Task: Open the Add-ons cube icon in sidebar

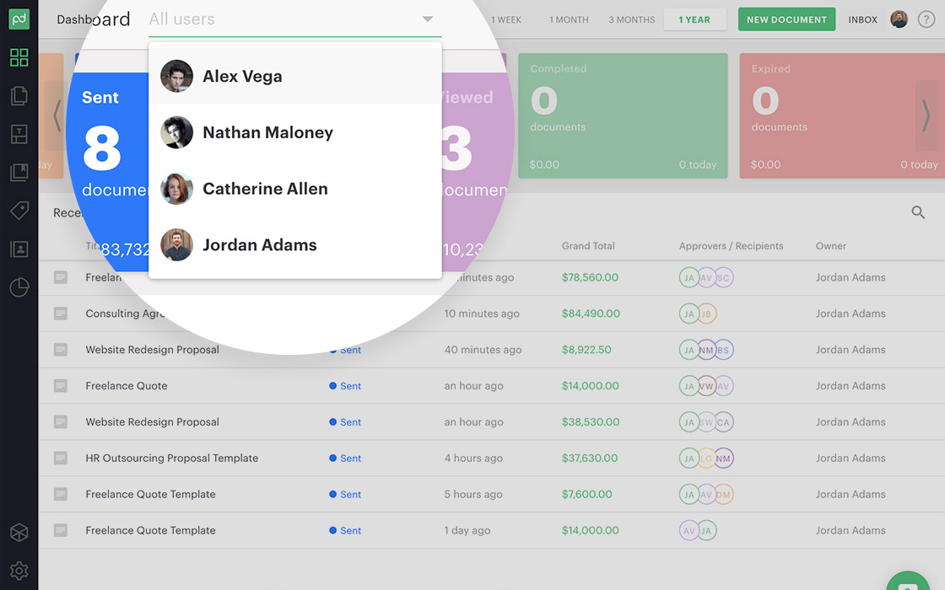Action: [x=19, y=532]
